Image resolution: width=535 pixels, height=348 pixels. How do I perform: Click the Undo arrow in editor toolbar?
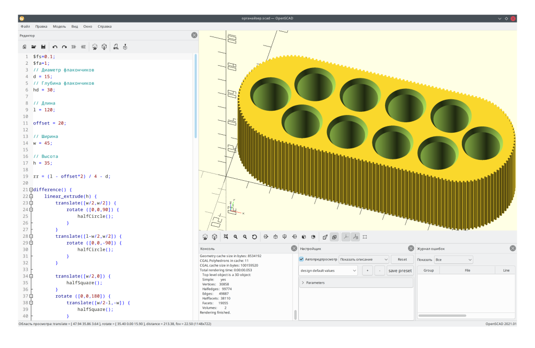point(55,47)
